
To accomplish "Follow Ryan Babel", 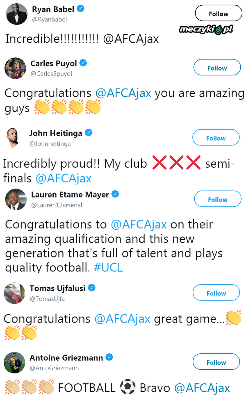I will (x=218, y=14).
